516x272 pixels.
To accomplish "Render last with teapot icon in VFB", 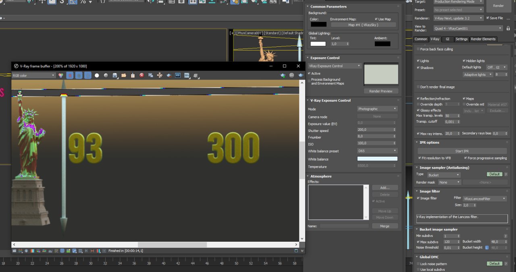I will pos(301,75).
